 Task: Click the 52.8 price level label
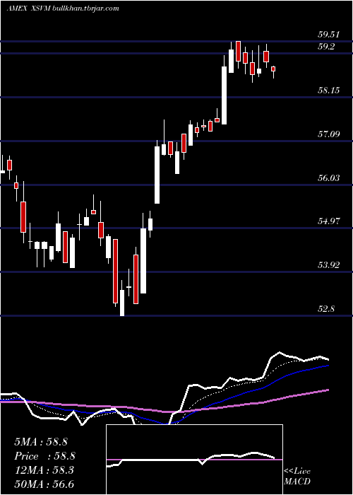click(326, 309)
